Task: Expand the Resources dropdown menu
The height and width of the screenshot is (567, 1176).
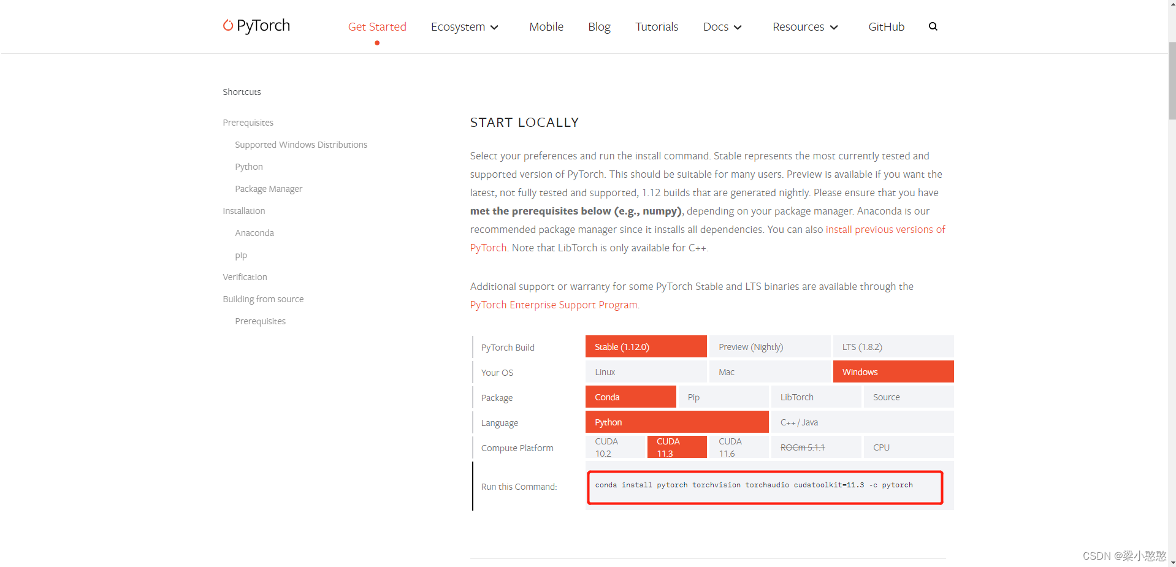Action: tap(805, 27)
